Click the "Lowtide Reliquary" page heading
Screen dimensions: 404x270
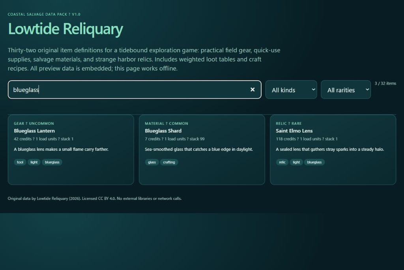pyautogui.click(x=65, y=29)
